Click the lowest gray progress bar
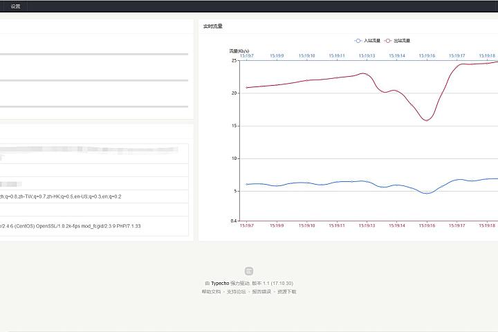Viewport: 498px width, 332px height. [94, 107]
